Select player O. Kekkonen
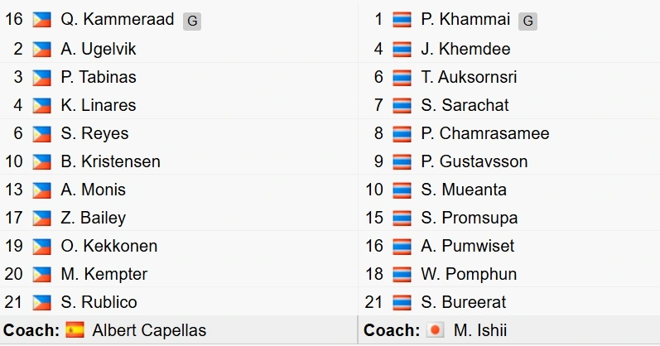660x346 pixels. (109, 246)
